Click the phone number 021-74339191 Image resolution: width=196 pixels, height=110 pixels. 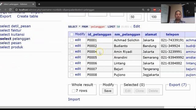point(172,40)
